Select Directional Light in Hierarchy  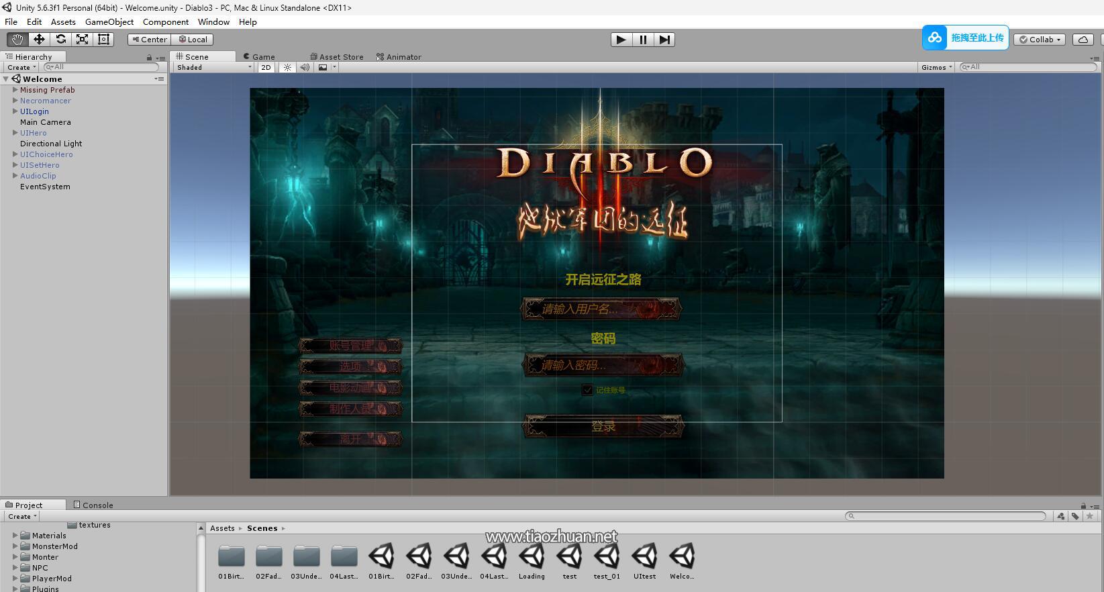tap(51, 144)
